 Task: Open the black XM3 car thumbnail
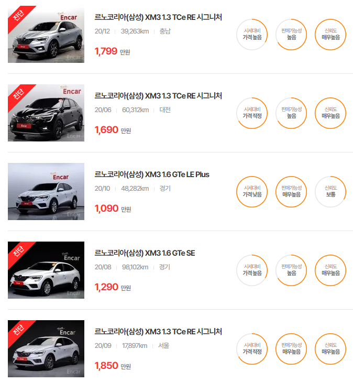click(46, 113)
